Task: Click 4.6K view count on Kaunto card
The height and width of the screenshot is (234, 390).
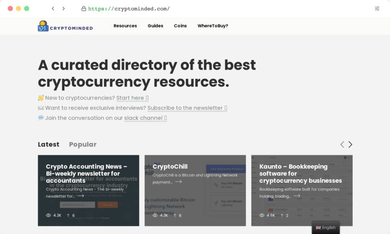Action: 271,215
